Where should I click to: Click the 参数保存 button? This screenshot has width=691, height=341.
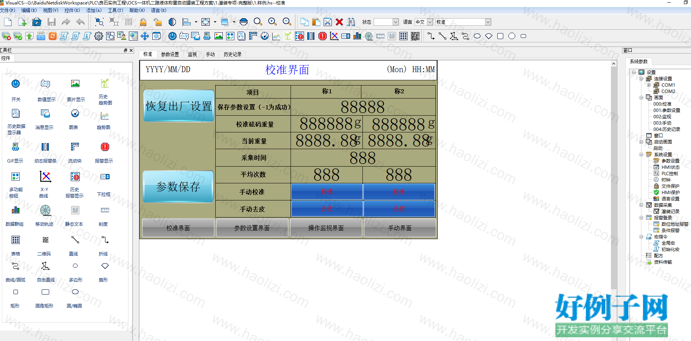[x=178, y=187]
